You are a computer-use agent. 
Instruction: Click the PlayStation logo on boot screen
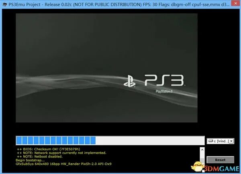130,81
